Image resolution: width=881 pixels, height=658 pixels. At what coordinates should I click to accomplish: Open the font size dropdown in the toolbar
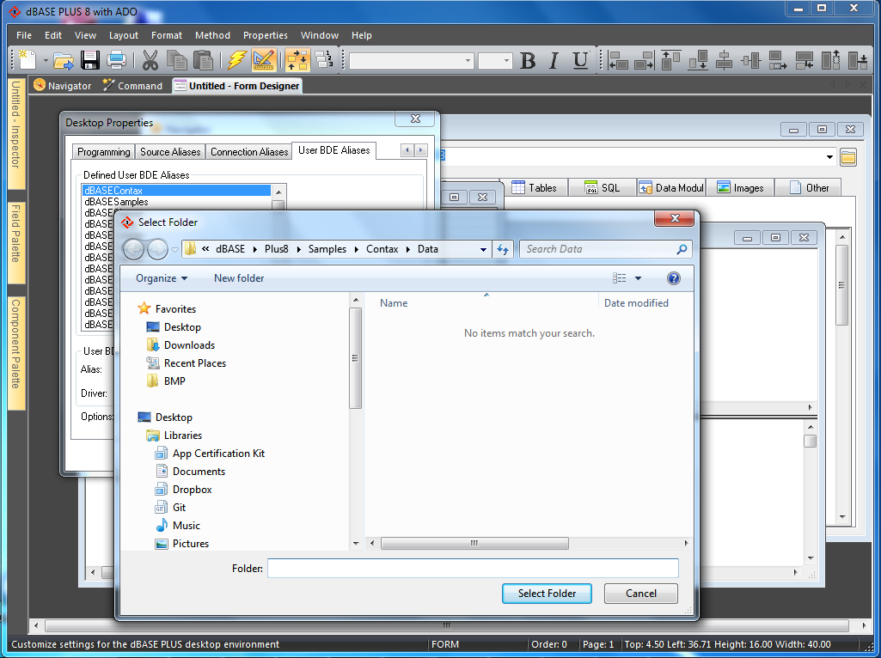pyautogui.click(x=506, y=61)
